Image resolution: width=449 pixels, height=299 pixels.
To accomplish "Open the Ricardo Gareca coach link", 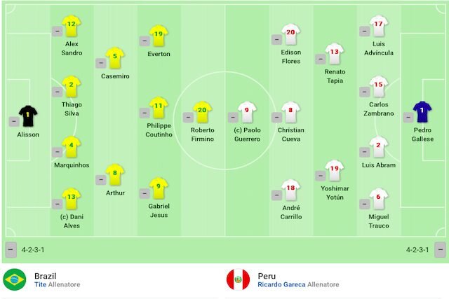I will 281,284.
